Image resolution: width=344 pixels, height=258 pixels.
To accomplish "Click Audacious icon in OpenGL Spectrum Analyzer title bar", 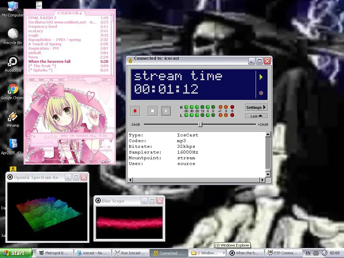I will click(10, 177).
